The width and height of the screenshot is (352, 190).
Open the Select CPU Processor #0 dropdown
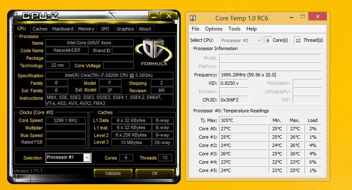coord(241,41)
